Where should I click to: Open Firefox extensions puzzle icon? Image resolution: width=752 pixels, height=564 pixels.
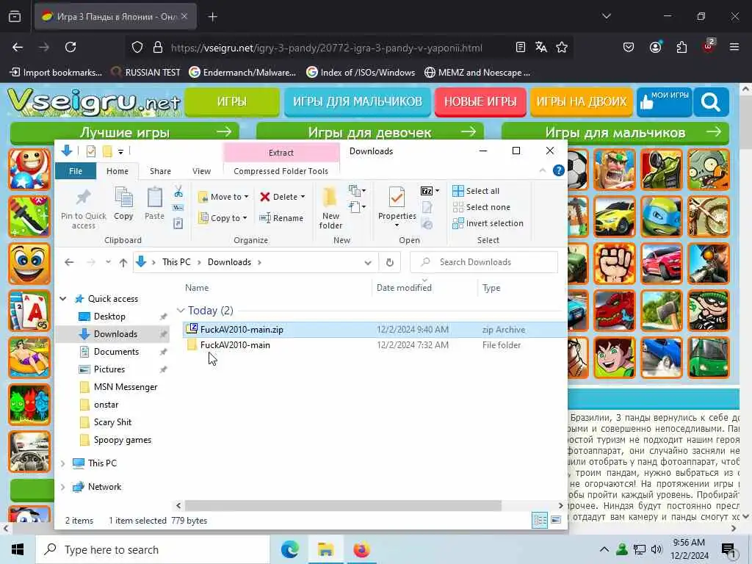681,47
